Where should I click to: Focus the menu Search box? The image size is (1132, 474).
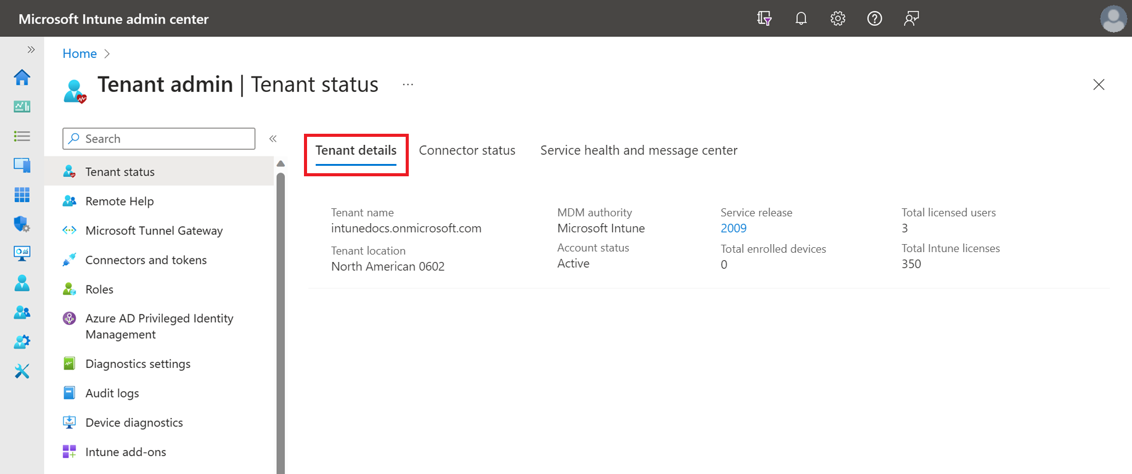(159, 139)
